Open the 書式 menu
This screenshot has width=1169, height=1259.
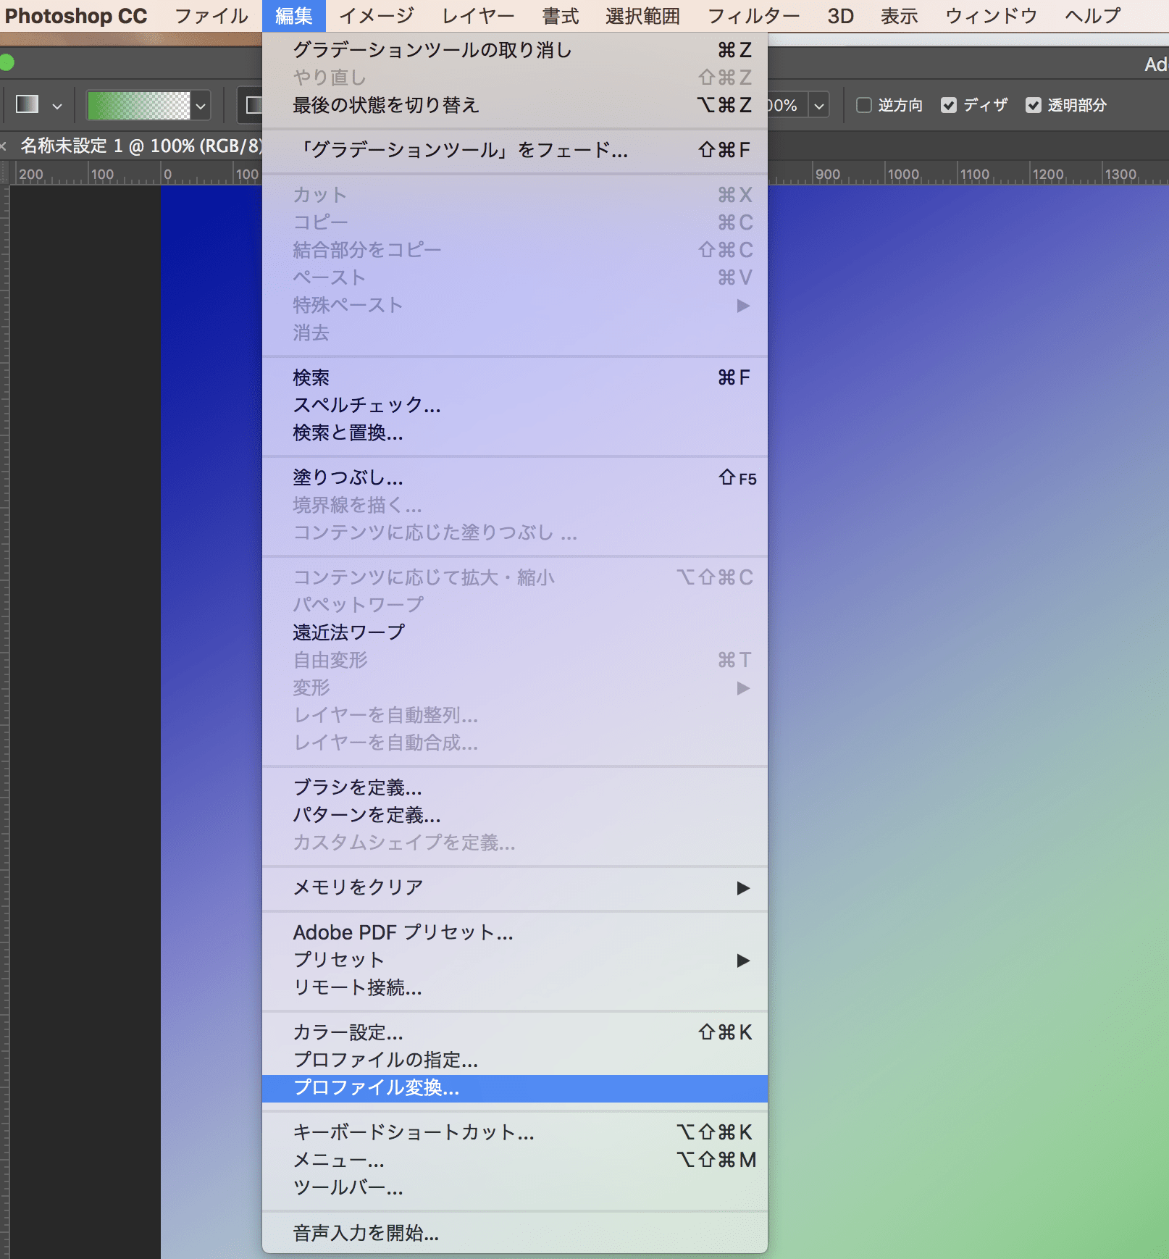coord(561,16)
